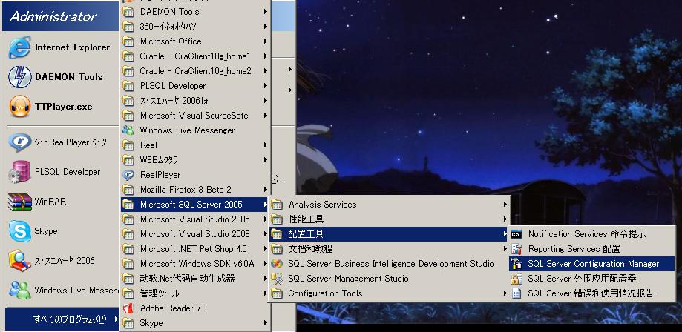Select SQL Server 外围应用配置器 entry

point(581,279)
